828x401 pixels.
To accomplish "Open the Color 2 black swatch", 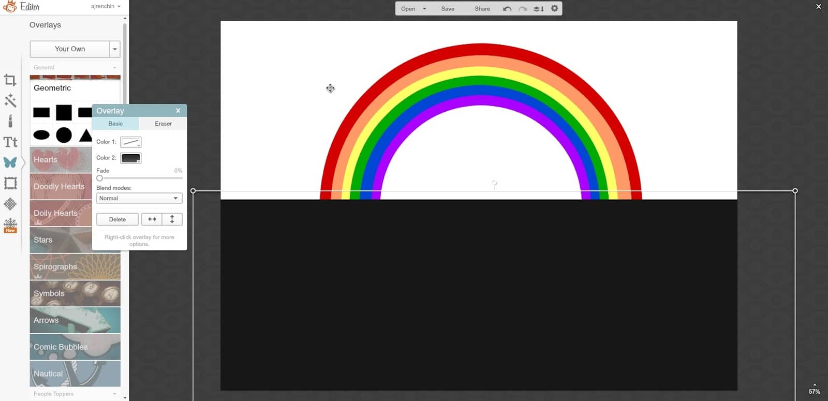I will pyautogui.click(x=130, y=158).
